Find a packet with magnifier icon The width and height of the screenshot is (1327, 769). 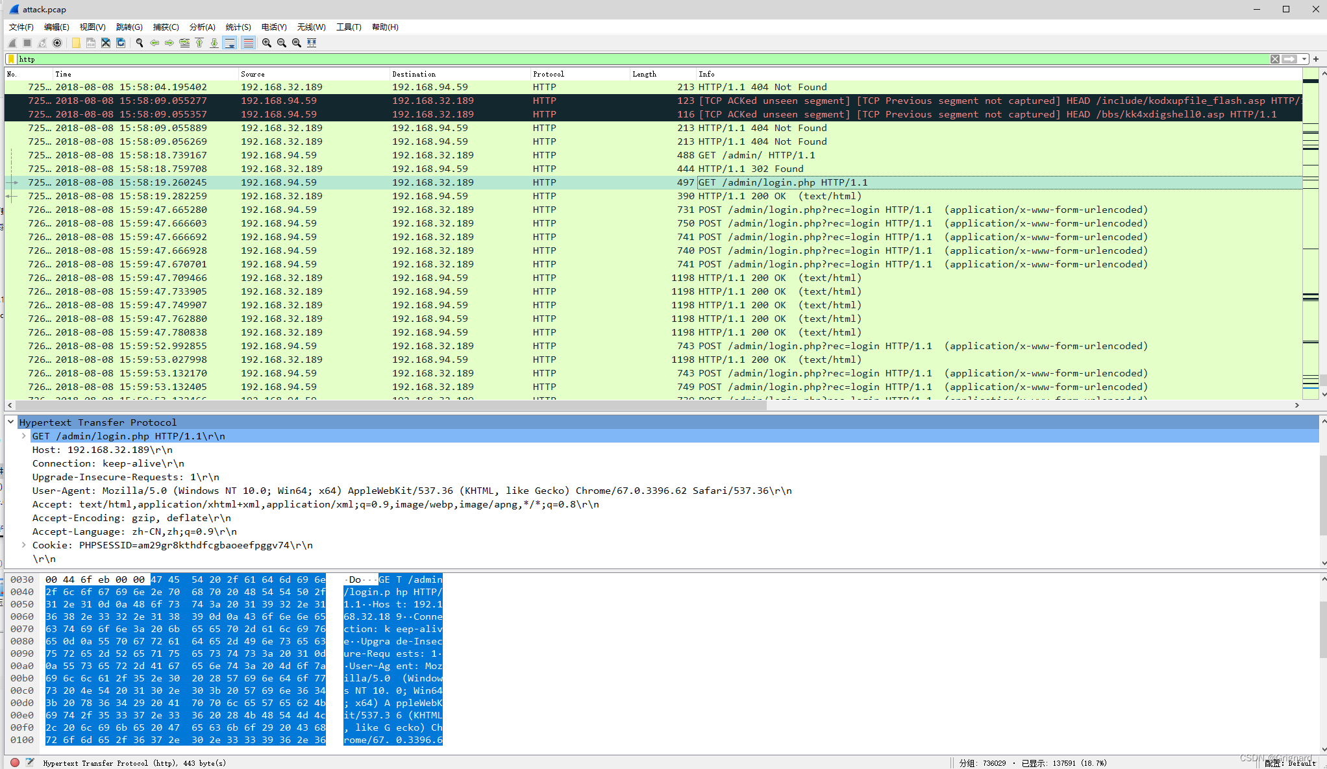pos(140,43)
